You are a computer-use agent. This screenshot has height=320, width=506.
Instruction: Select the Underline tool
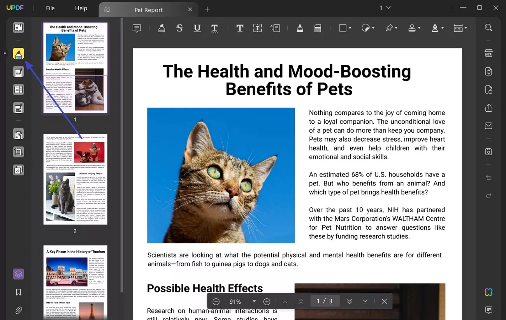point(197,28)
